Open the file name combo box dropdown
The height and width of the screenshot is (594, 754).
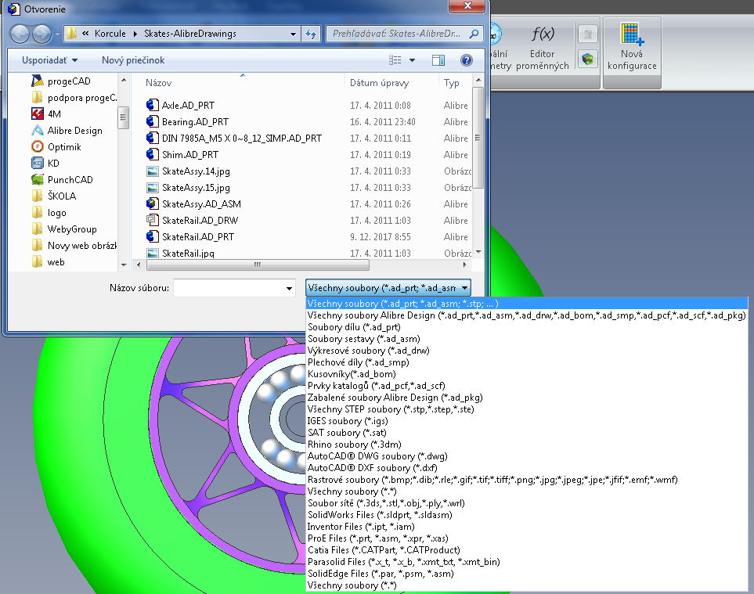289,288
